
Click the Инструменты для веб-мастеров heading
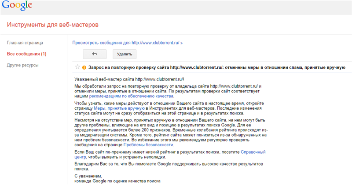(x=52, y=25)
